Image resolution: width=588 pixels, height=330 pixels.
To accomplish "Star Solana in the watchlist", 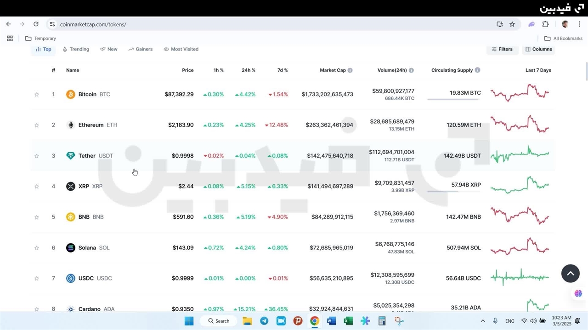I will coord(37,248).
